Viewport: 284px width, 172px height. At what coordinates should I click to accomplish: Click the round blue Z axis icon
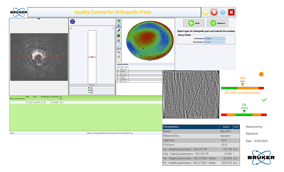click(72, 21)
